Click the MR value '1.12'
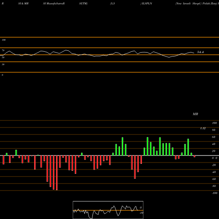This screenshot has width=219, height=219. 203,128
